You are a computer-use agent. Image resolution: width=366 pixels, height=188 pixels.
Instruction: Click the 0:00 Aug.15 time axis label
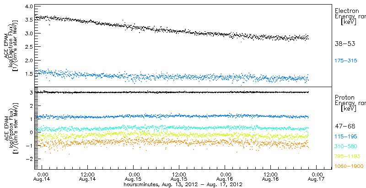134,177
